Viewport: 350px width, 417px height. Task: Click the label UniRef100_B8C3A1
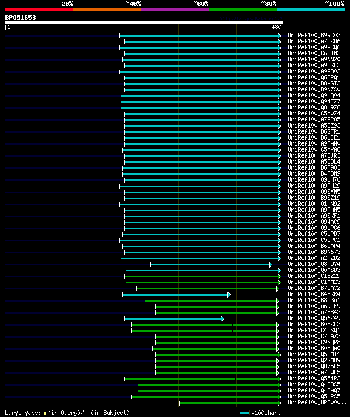pyautogui.click(x=314, y=300)
